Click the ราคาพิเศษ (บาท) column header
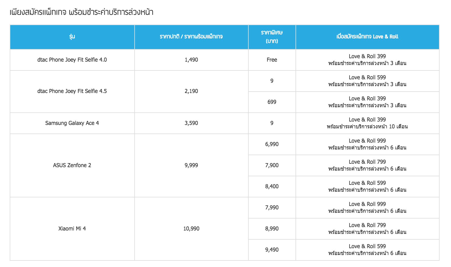The image size is (451, 267). tap(272, 37)
